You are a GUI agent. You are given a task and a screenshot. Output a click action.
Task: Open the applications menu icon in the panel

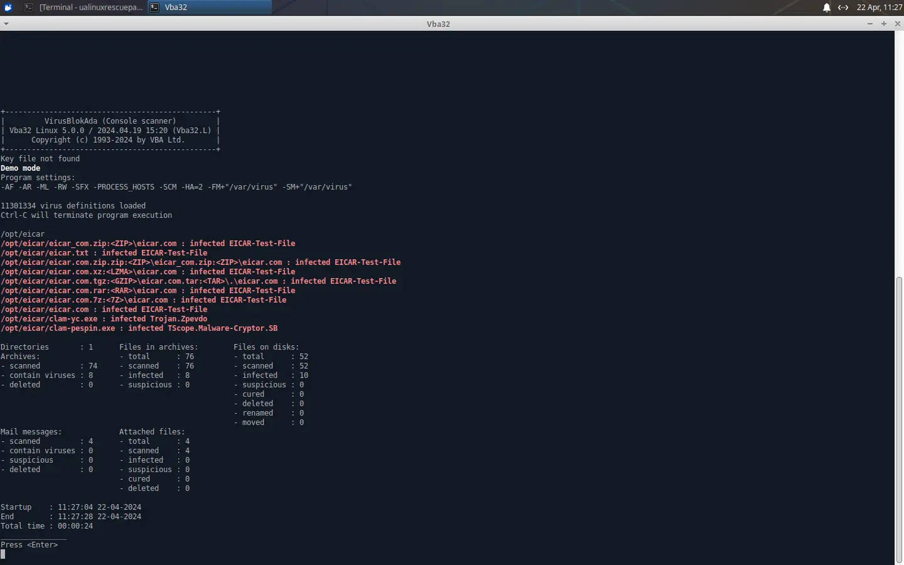pos(8,8)
